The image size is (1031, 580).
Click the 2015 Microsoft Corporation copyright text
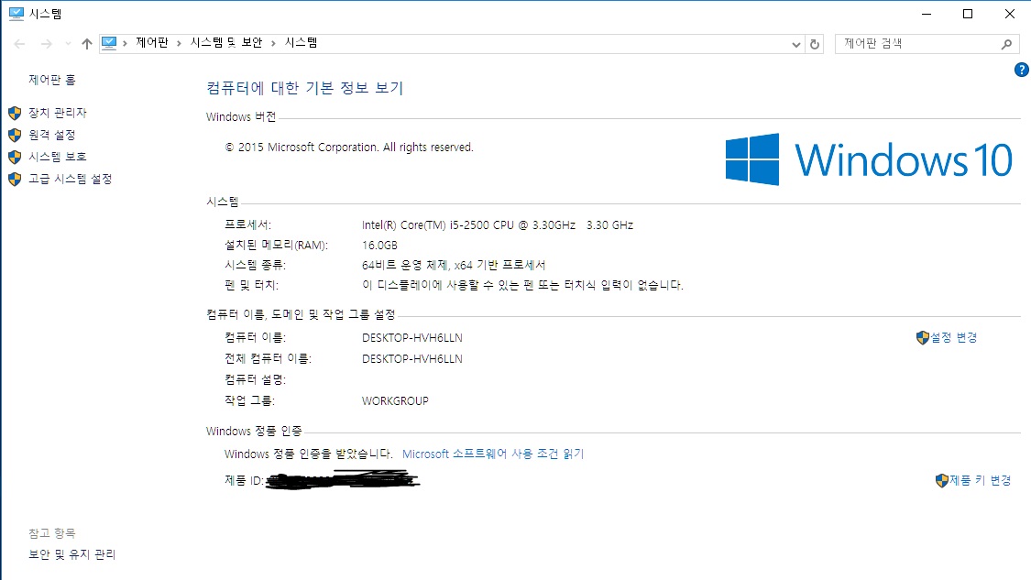349,148
